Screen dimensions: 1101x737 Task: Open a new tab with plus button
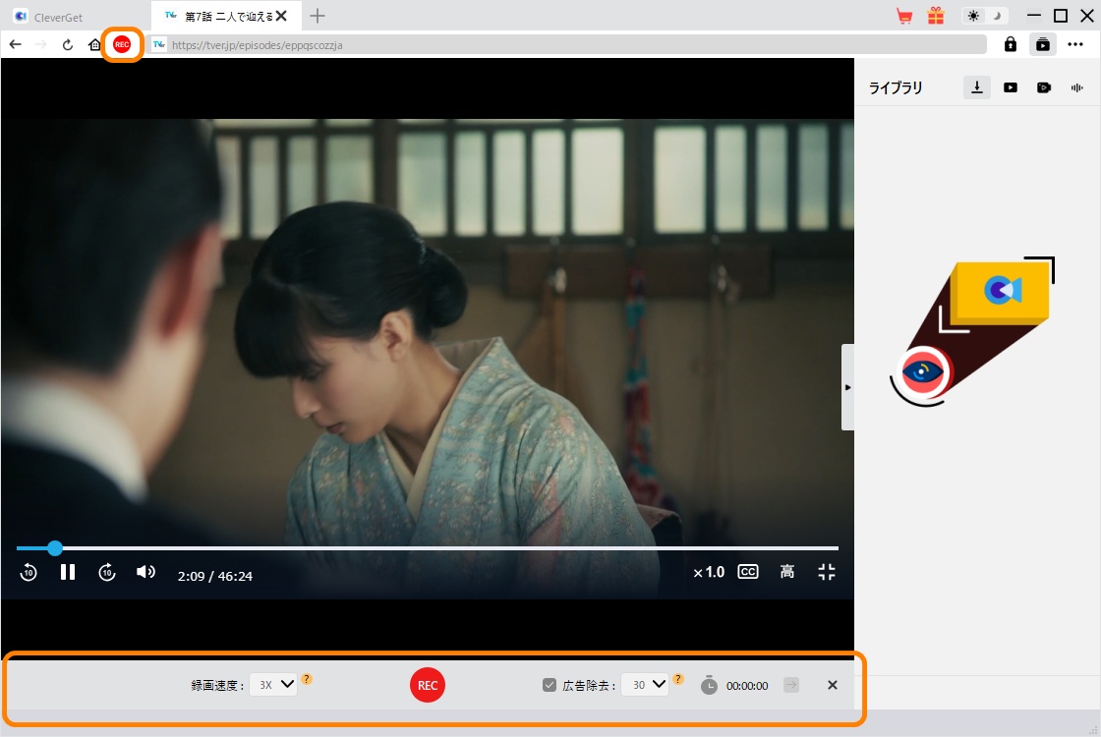pyautogui.click(x=318, y=16)
